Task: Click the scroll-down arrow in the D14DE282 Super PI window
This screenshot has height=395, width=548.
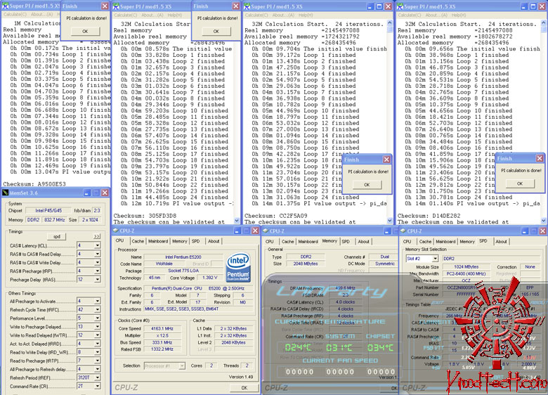Action: click(x=544, y=221)
